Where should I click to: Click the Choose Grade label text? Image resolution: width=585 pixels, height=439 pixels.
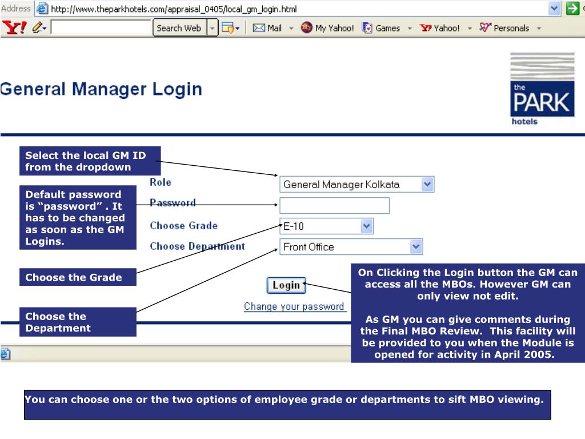click(x=183, y=225)
